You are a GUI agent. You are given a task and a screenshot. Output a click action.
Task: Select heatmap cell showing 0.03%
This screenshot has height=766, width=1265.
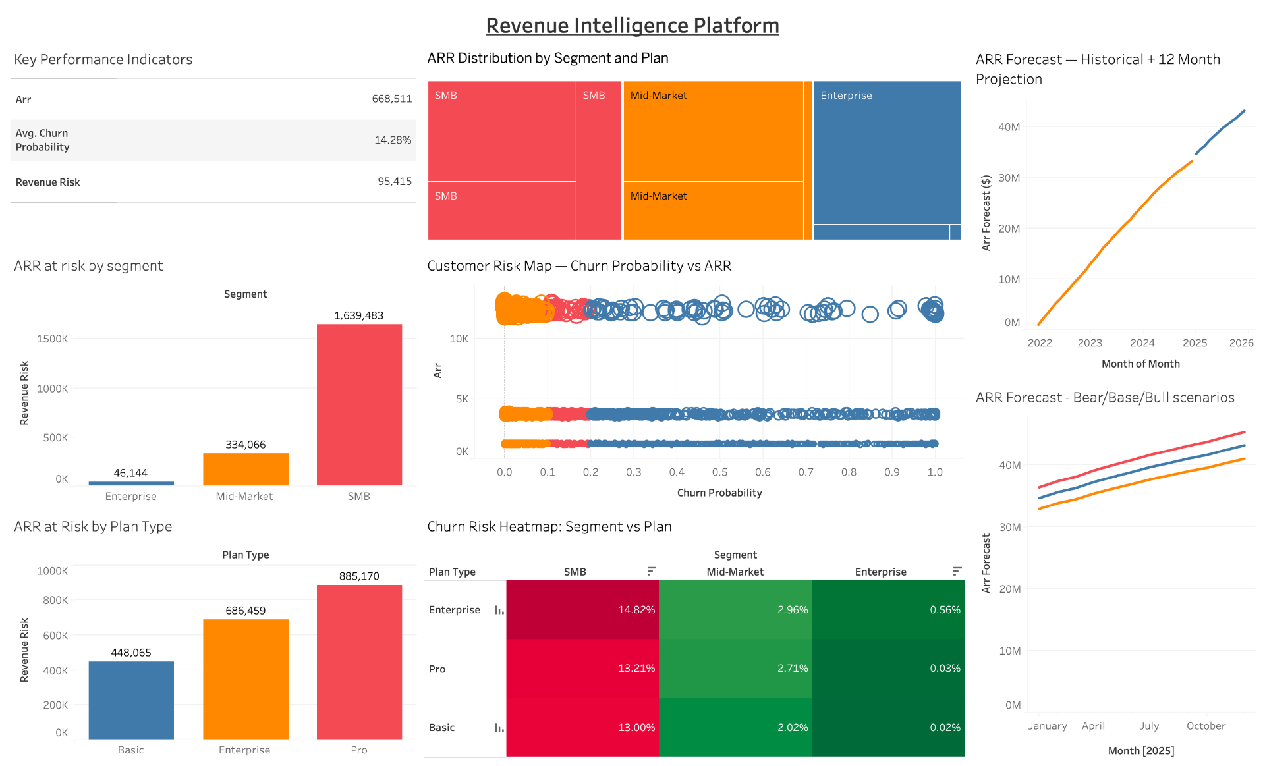(x=888, y=669)
